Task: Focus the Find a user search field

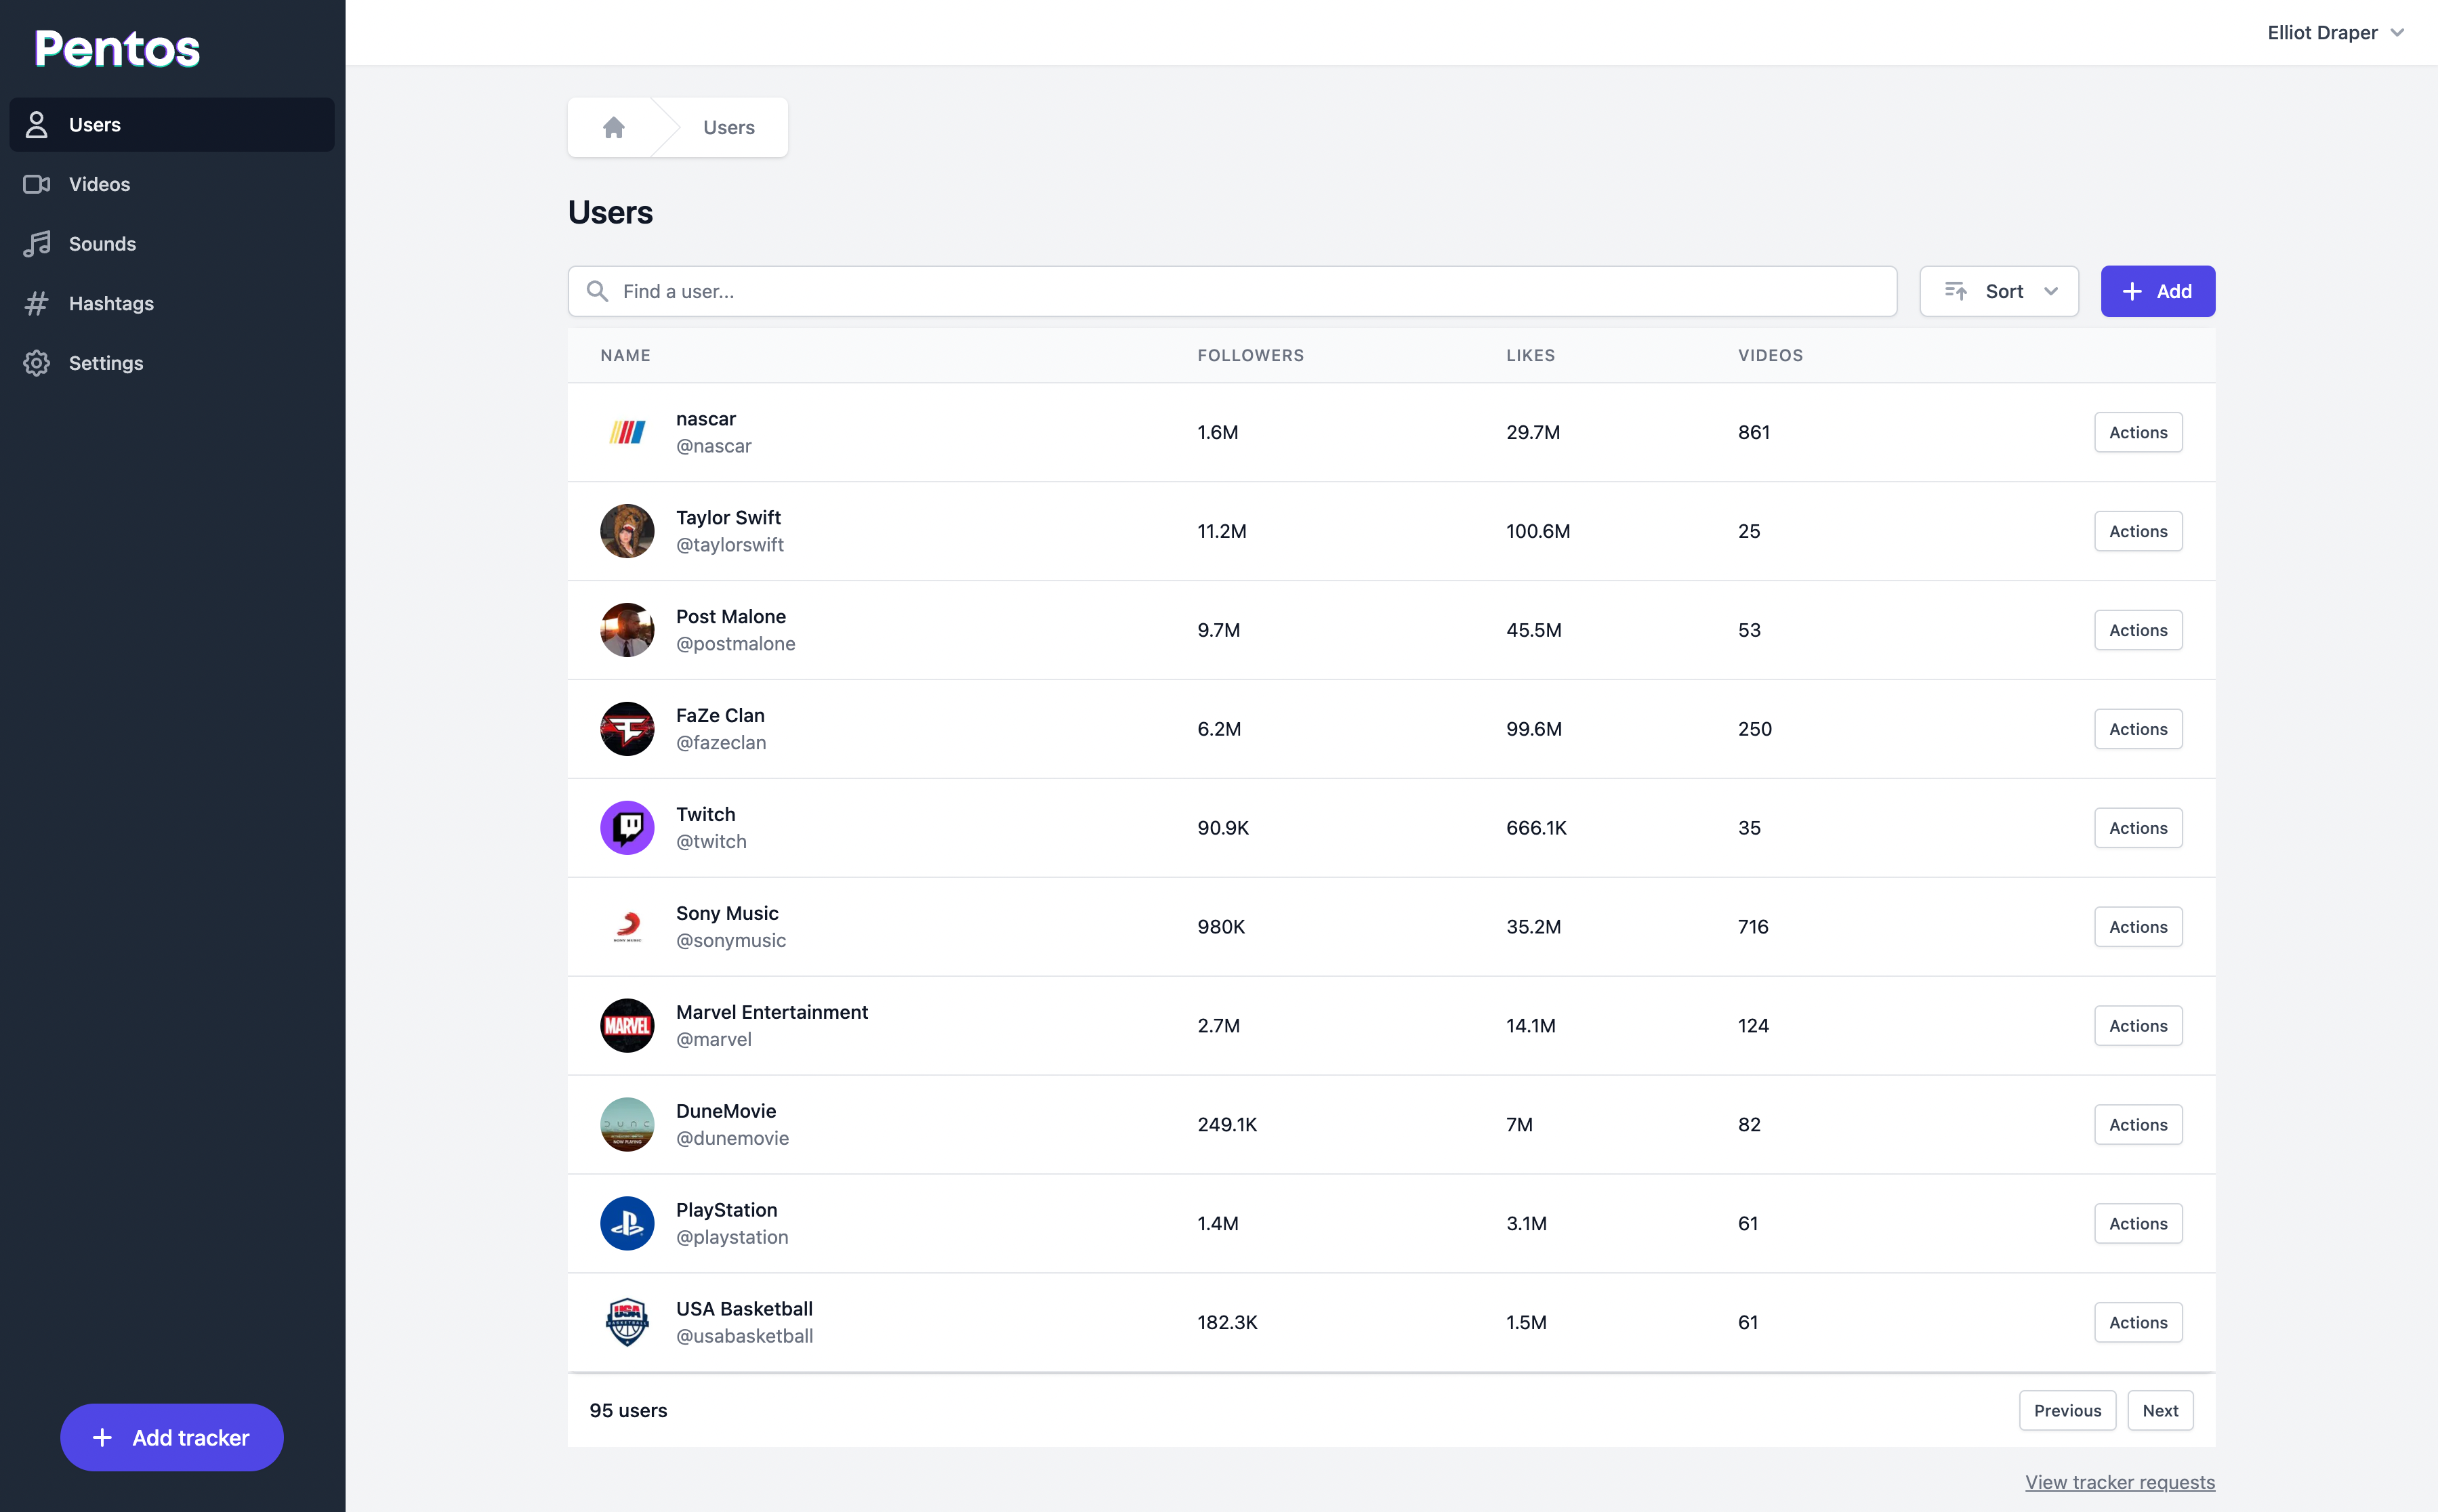Action: pyautogui.click(x=1232, y=291)
